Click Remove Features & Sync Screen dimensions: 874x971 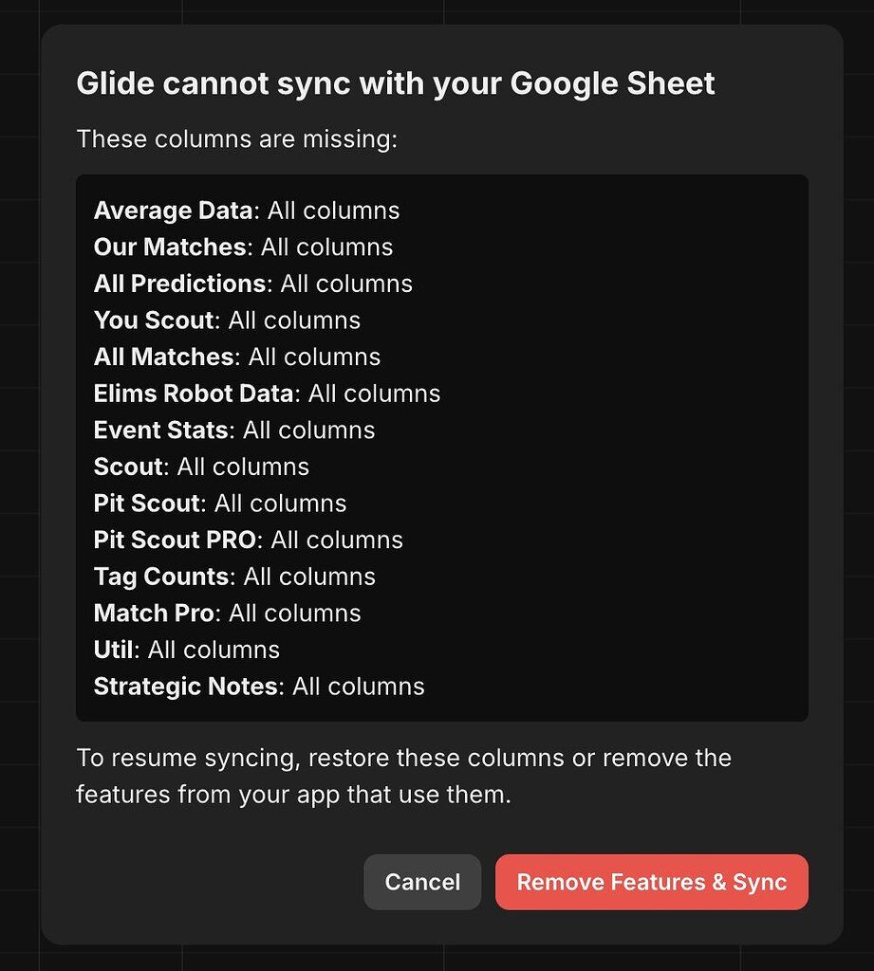tap(651, 882)
